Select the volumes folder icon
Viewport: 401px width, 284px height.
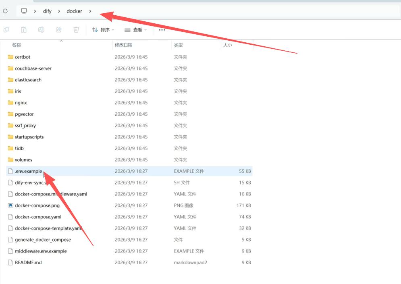click(10, 160)
